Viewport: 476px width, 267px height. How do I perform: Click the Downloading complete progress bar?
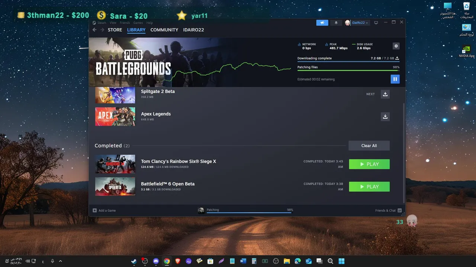tap(348, 62)
